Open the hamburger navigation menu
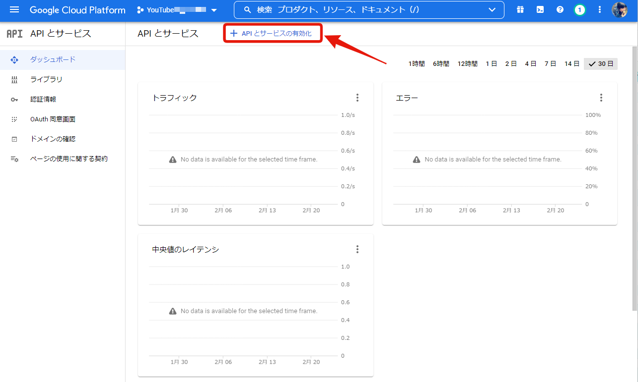 point(14,10)
